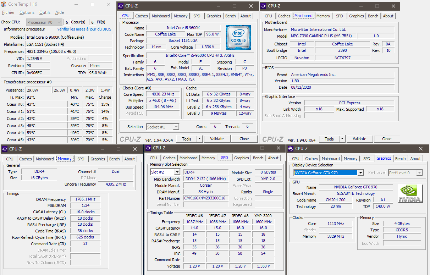Click the Level 3 cache 9 MBytes field
Image resolution: width=430 pixels, height=275 pixels.
[x=219, y=114]
